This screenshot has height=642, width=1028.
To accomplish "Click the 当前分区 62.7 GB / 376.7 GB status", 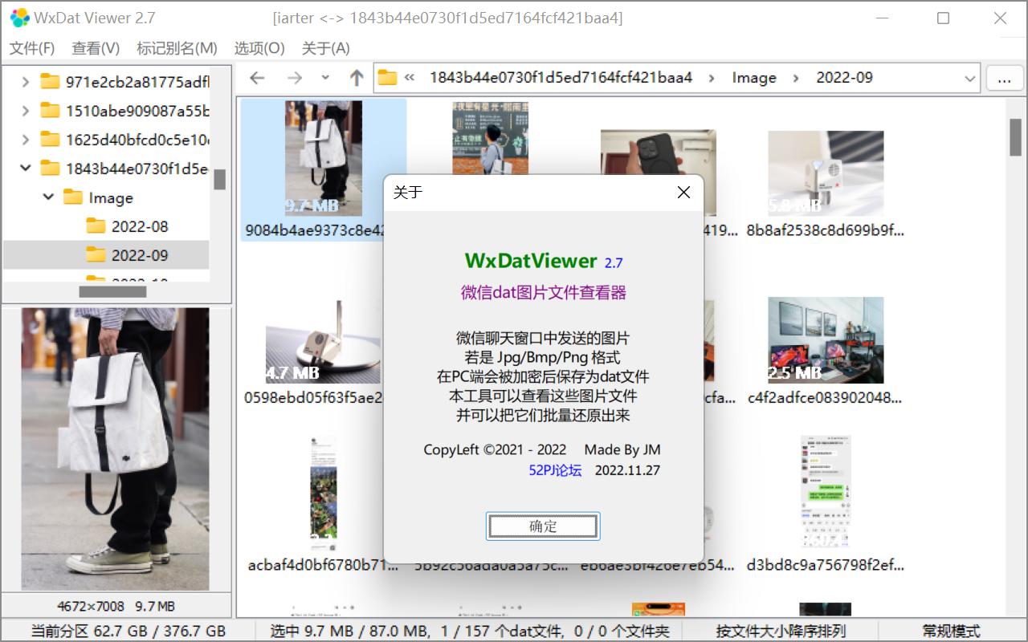I will pos(128,632).
